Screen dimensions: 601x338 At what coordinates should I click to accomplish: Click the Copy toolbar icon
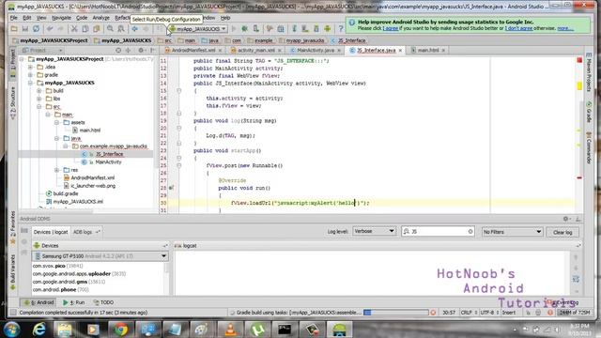85,29
